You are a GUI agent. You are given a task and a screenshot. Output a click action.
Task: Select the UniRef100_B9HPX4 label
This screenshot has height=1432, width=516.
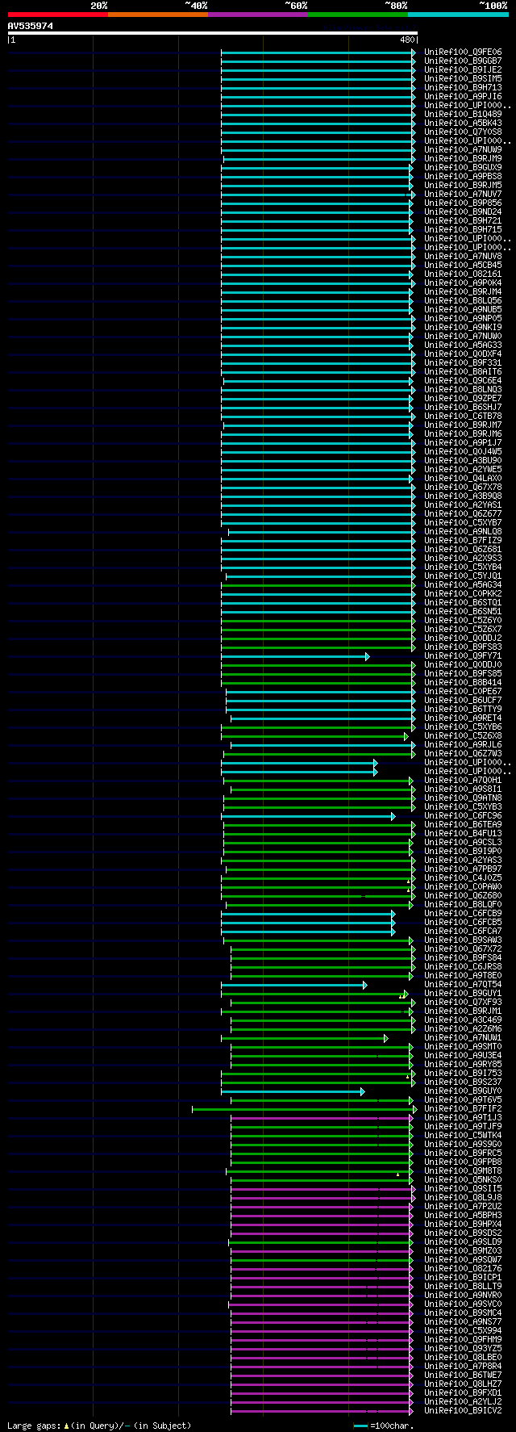[x=463, y=1225]
